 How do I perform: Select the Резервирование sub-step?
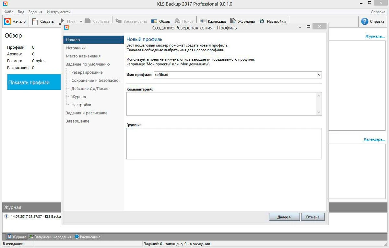point(87,72)
